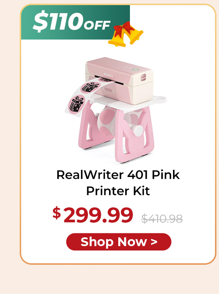Click the cover latch on printer's side
Viewport: 219px width, 294px height.
(143, 77)
